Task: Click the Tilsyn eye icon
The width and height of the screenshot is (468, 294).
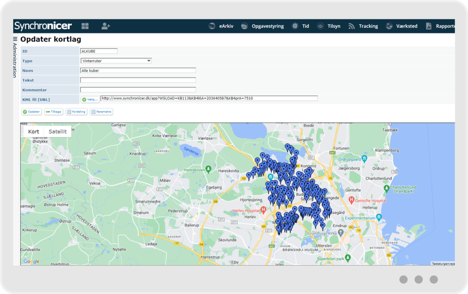Action: [320, 26]
